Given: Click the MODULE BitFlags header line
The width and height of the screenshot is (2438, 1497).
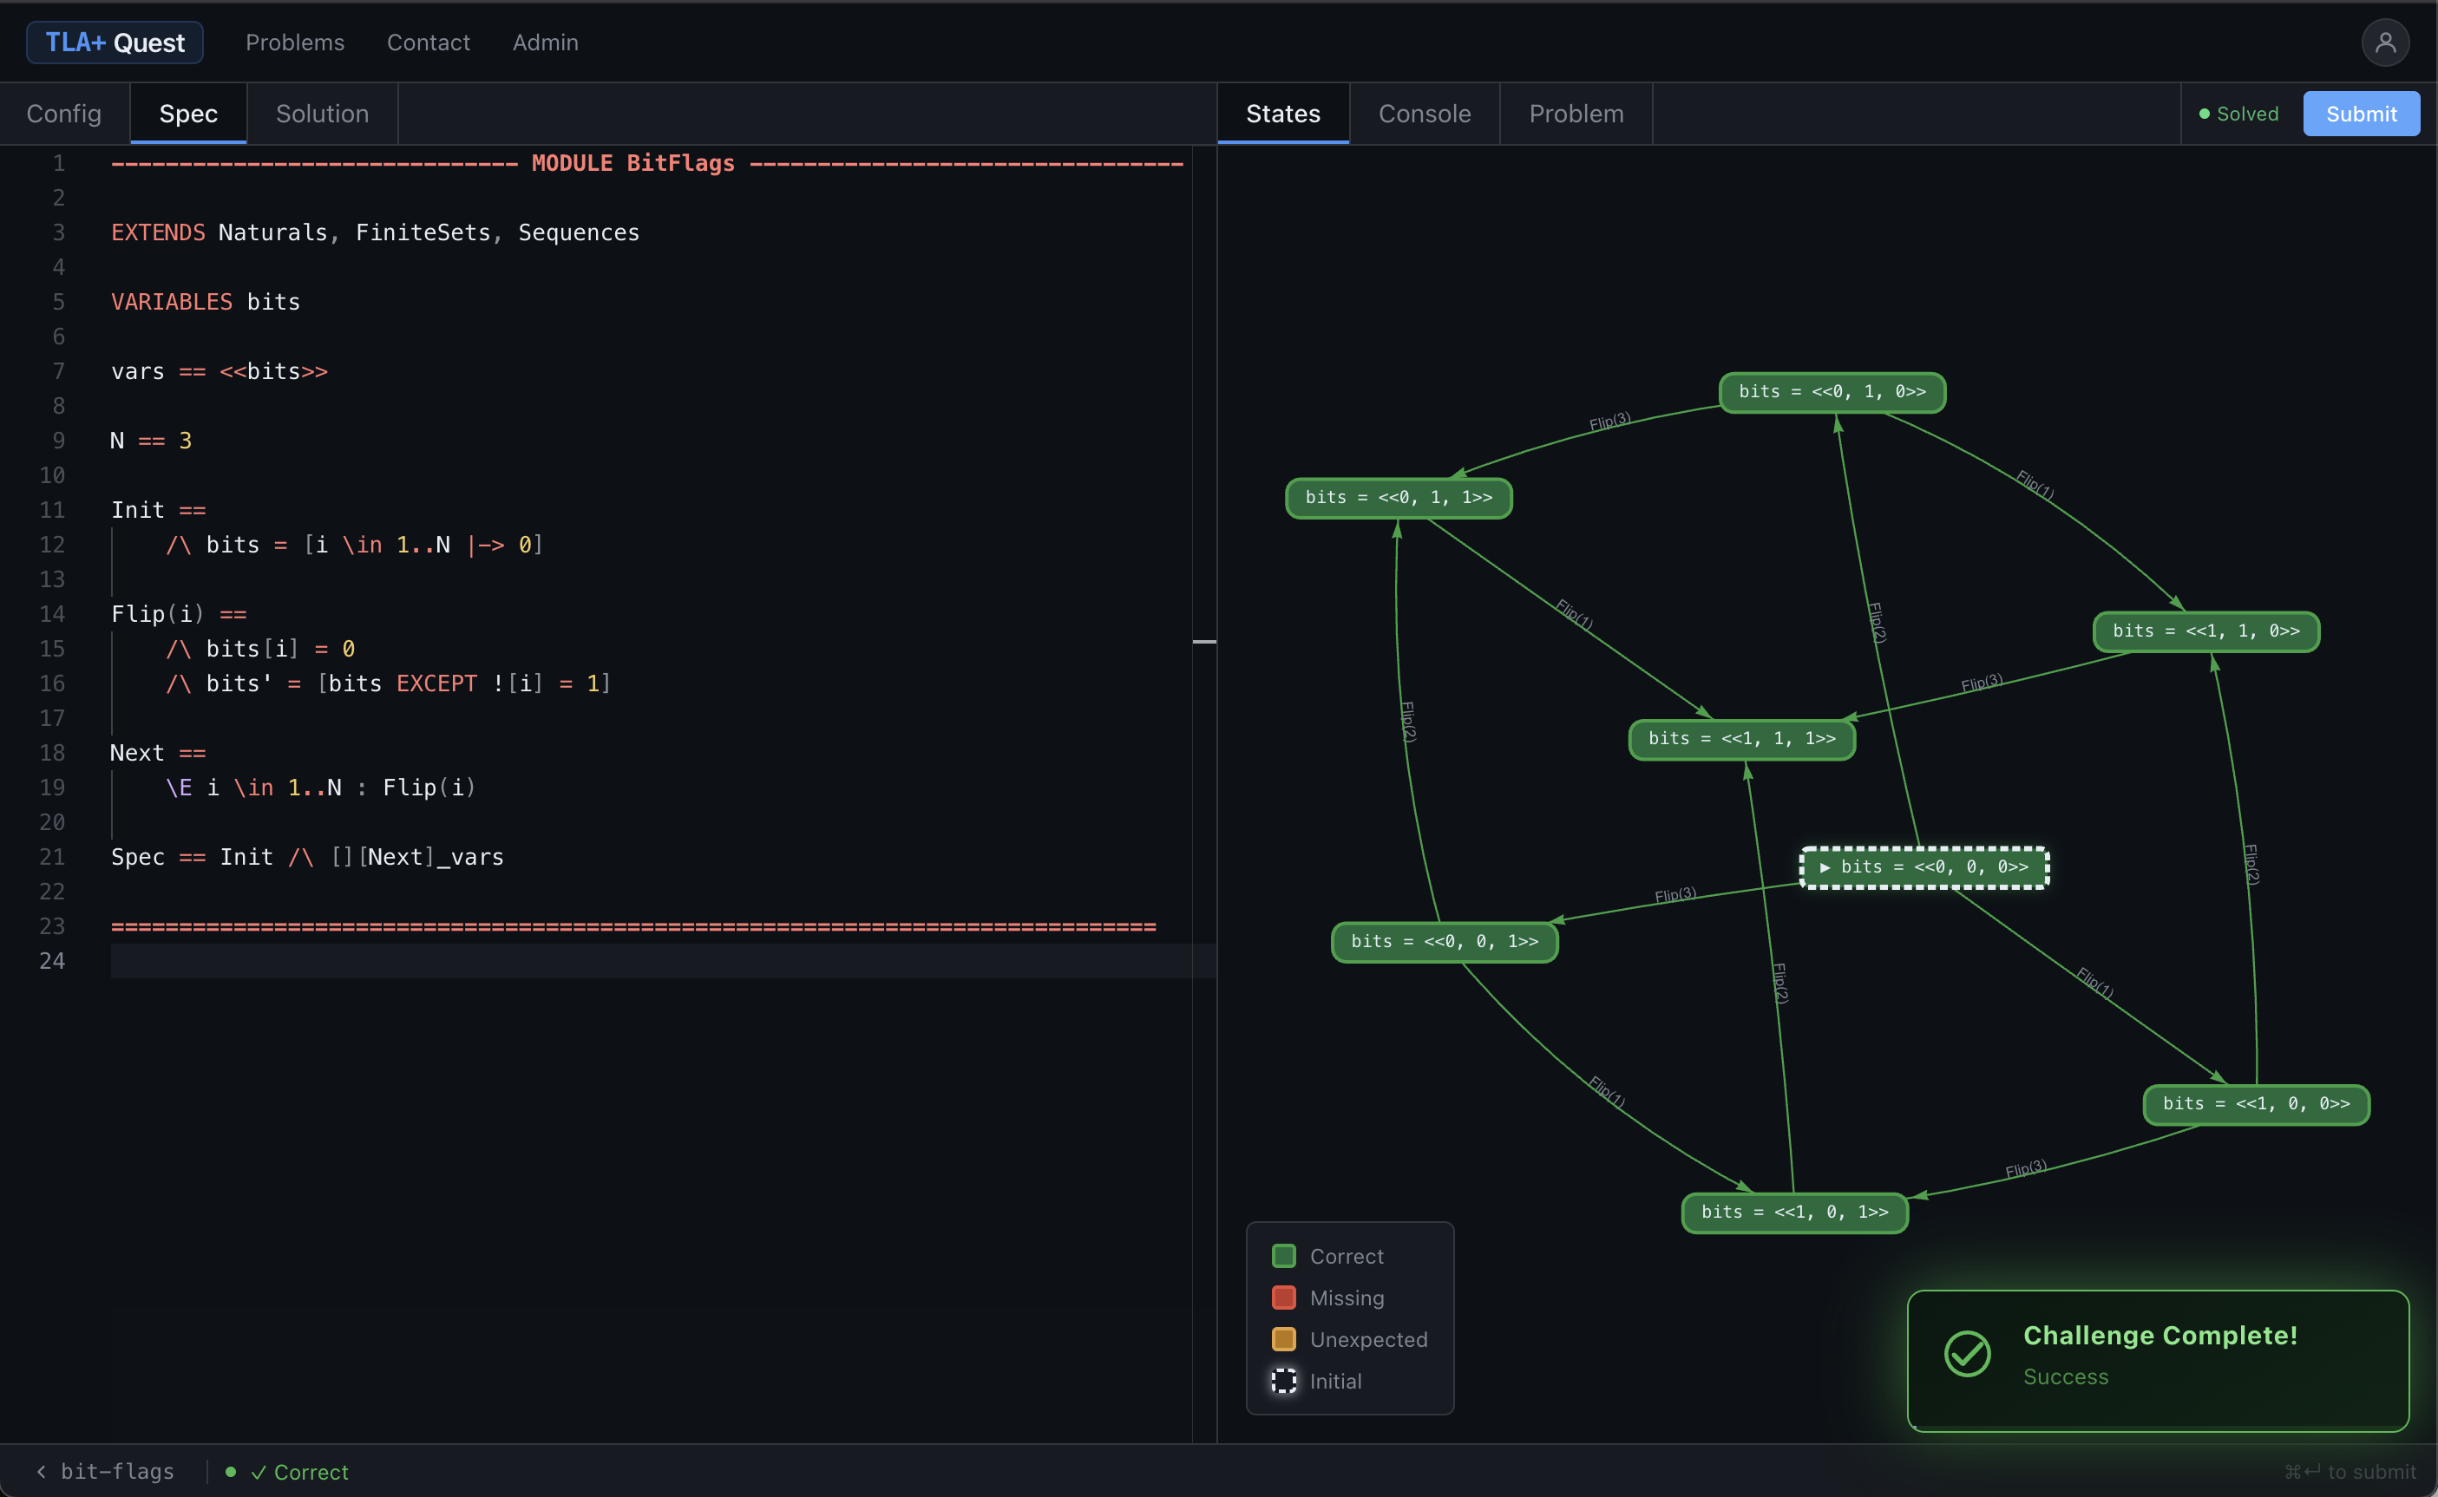Looking at the screenshot, I should click(647, 163).
